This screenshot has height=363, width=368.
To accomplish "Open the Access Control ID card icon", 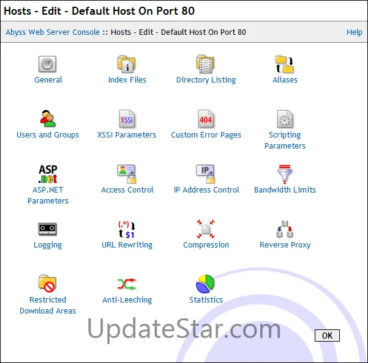I will pyautogui.click(x=127, y=174).
